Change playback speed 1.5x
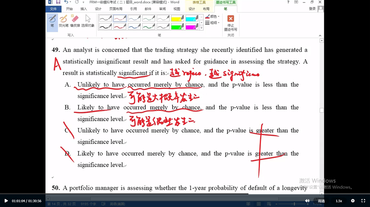The image size is (370, 207). (339, 201)
